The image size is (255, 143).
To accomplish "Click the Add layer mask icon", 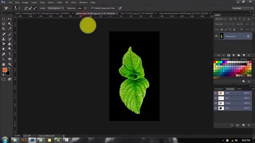I will [x=229, y=56].
